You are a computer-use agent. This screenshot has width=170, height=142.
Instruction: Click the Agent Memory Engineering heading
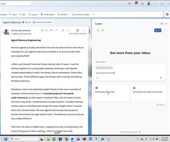pos(26,40)
